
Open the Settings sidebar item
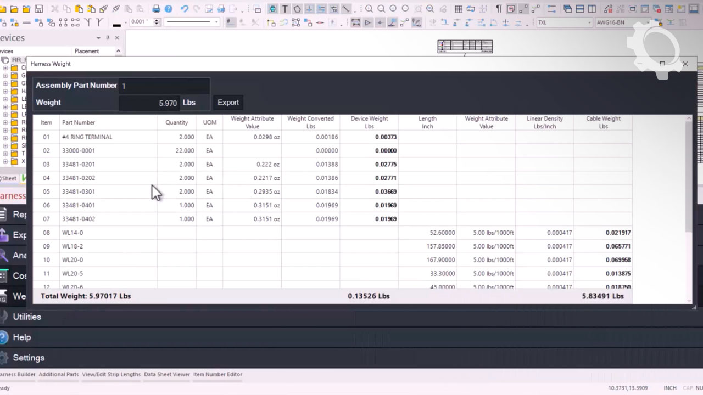[x=28, y=358]
